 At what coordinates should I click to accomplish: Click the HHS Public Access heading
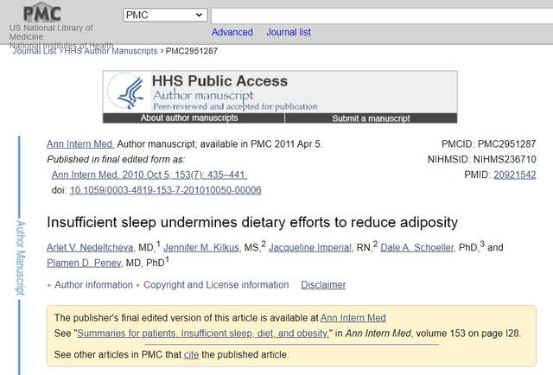pyautogui.click(x=219, y=80)
